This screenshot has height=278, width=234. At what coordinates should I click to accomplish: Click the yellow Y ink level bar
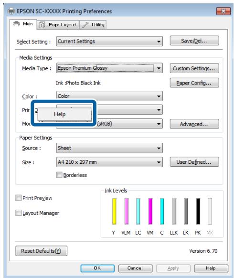point(114,211)
